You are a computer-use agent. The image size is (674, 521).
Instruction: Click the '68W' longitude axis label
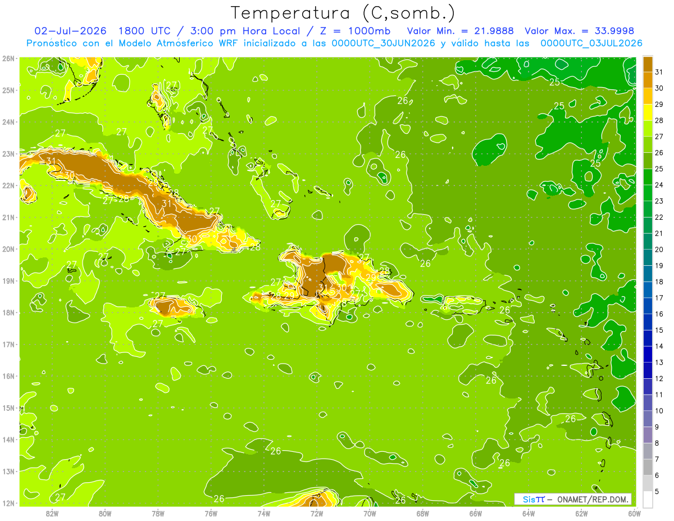coord(422,513)
